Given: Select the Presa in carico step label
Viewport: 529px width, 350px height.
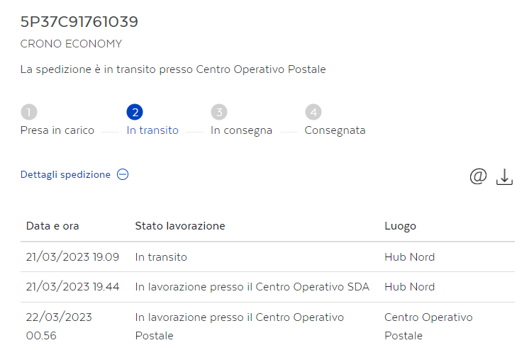Looking at the screenshot, I should (x=57, y=130).
